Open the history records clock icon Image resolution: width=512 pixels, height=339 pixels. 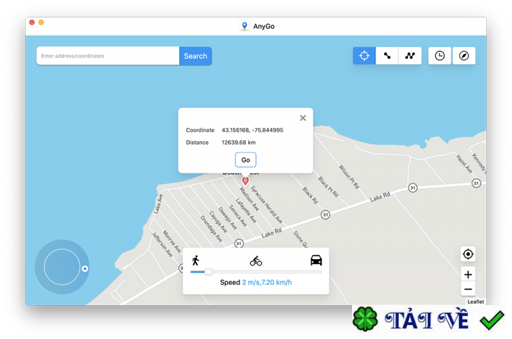tap(440, 56)
